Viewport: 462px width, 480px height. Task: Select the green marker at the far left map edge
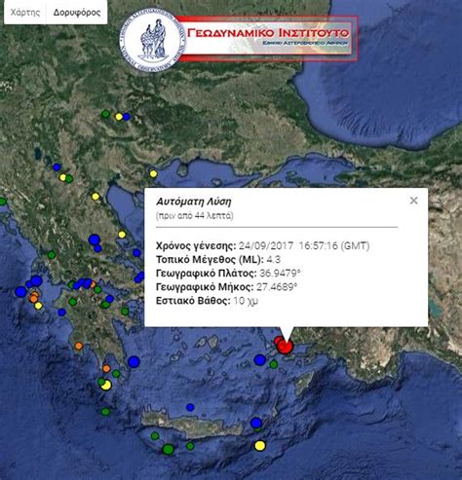point(3,202)
